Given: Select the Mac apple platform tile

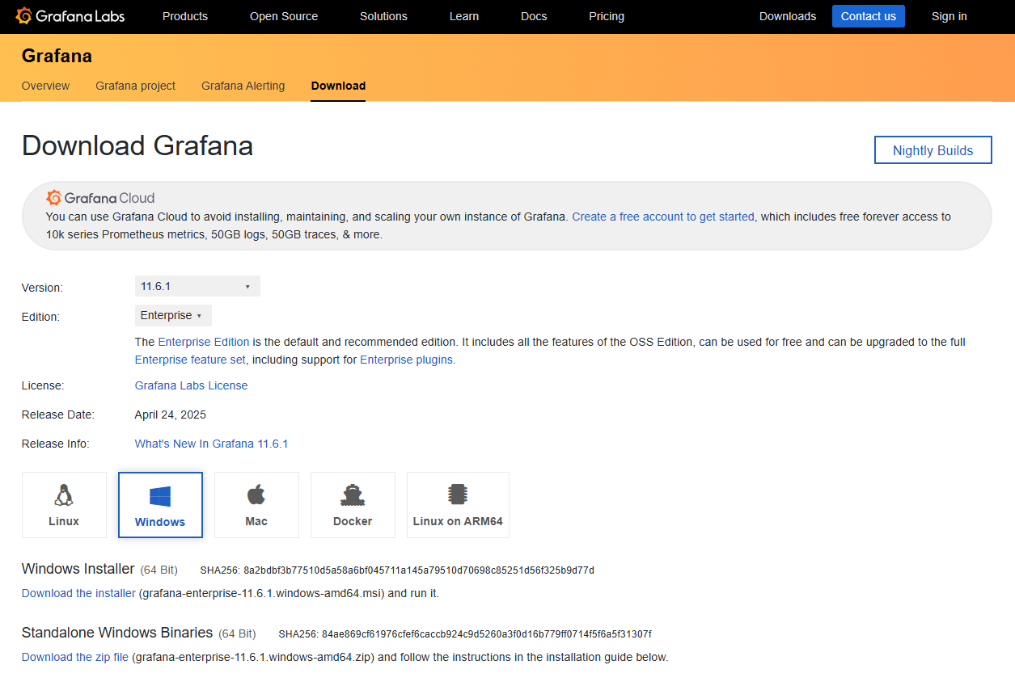Looking at the screenshot, I should coord(256,505).
